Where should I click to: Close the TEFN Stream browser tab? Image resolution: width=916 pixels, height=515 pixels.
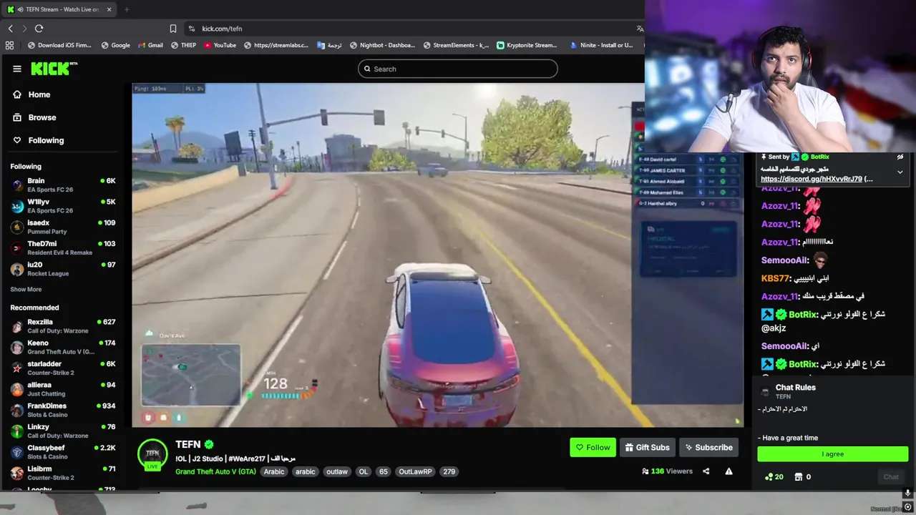pos(109,9)
